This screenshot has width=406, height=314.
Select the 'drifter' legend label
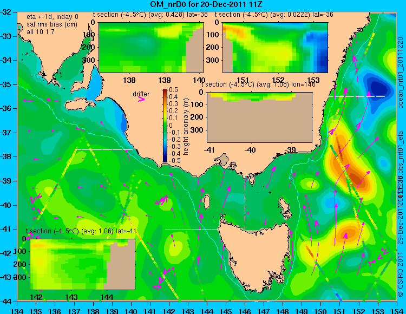[x=141, y=94]
